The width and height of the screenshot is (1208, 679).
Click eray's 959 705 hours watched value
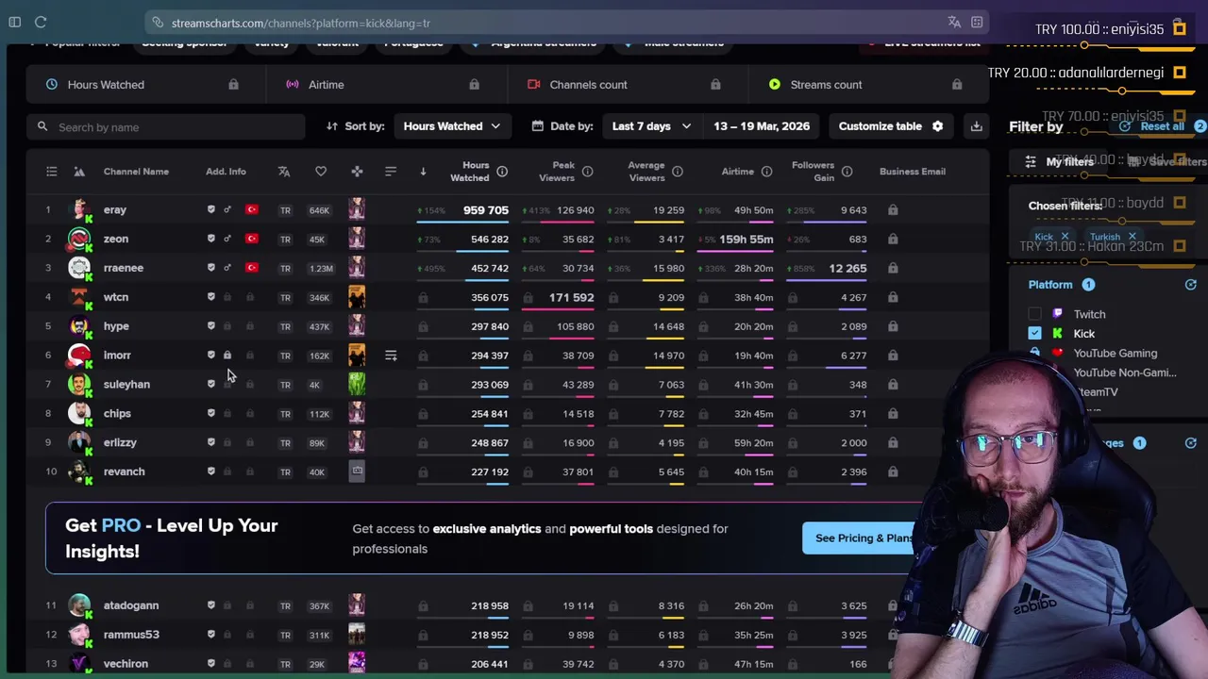tap(486, 210)
